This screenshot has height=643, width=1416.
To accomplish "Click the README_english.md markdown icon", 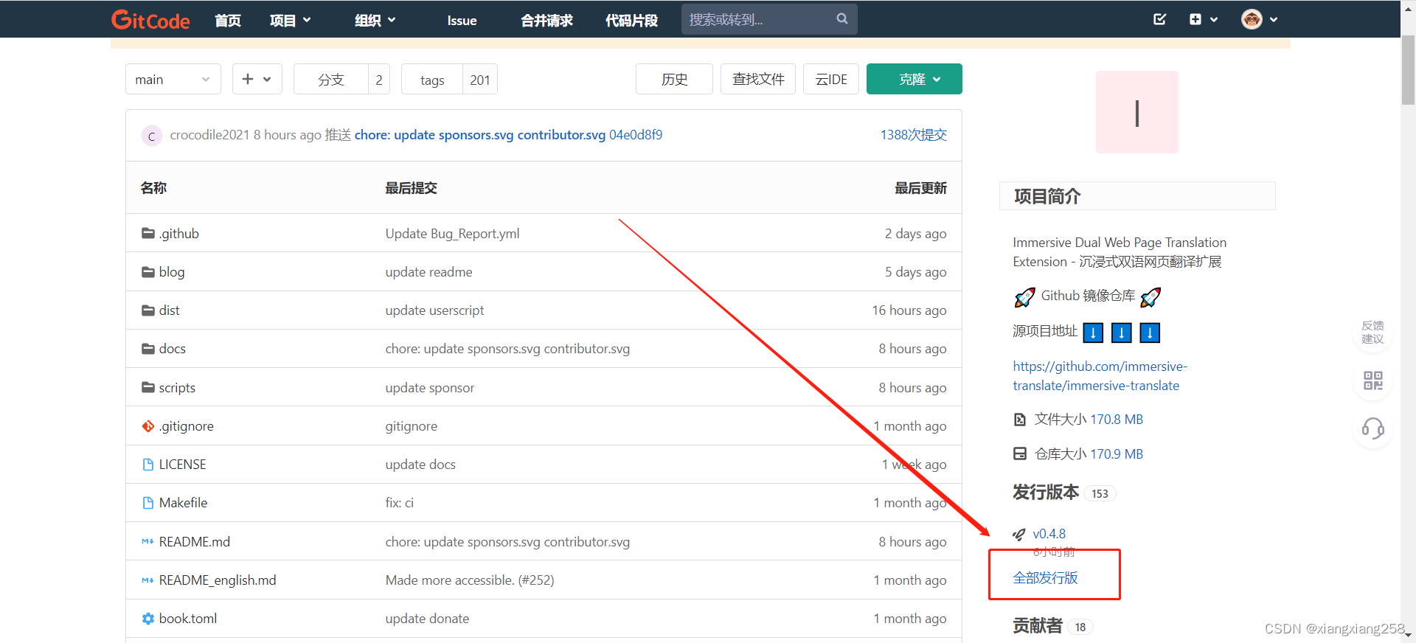I will [147, 580].
